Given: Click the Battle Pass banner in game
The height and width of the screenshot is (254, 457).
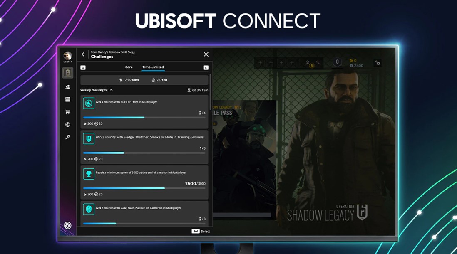Looking at the screenshot, I should [x=244, y=160].
